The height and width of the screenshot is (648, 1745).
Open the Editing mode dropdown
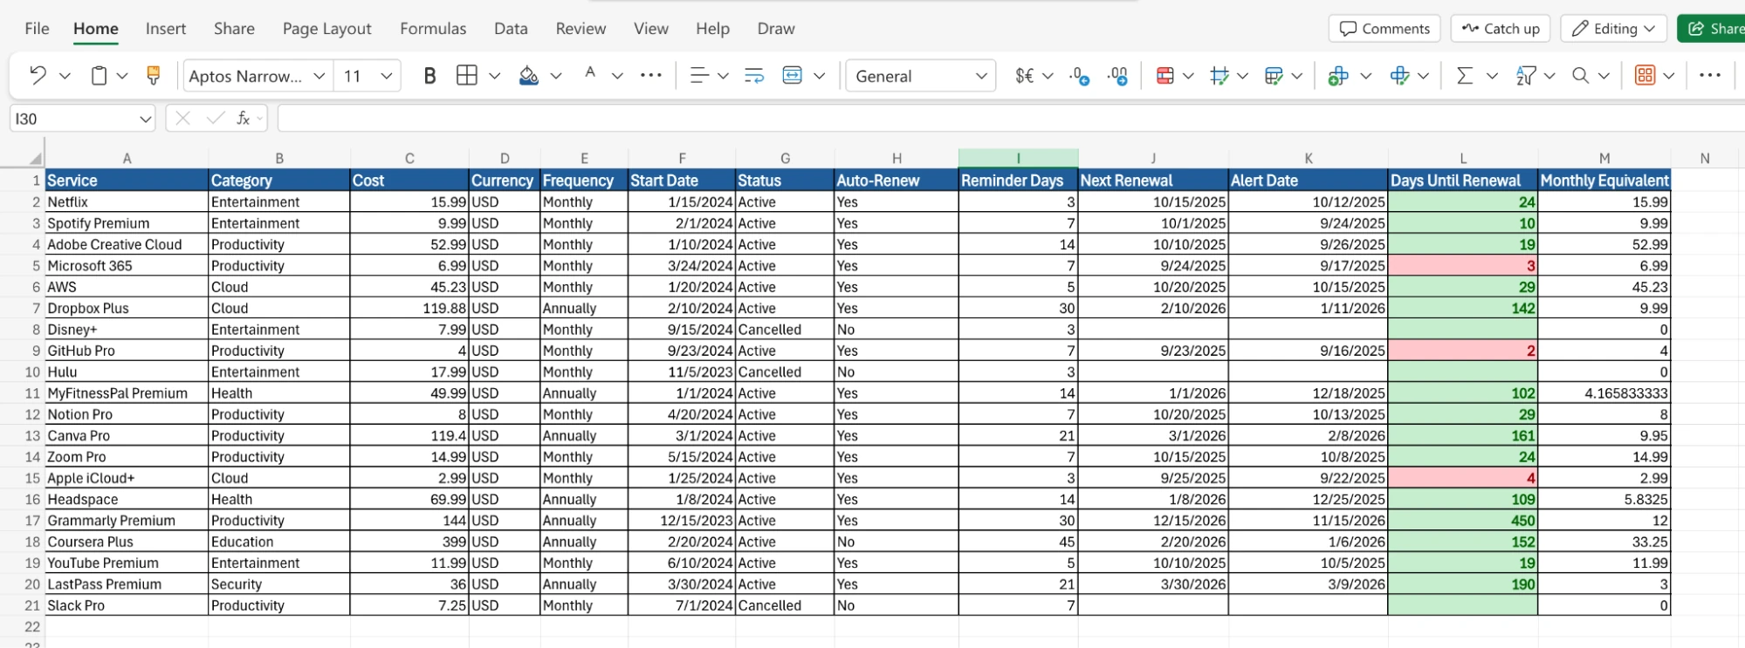1613,29
